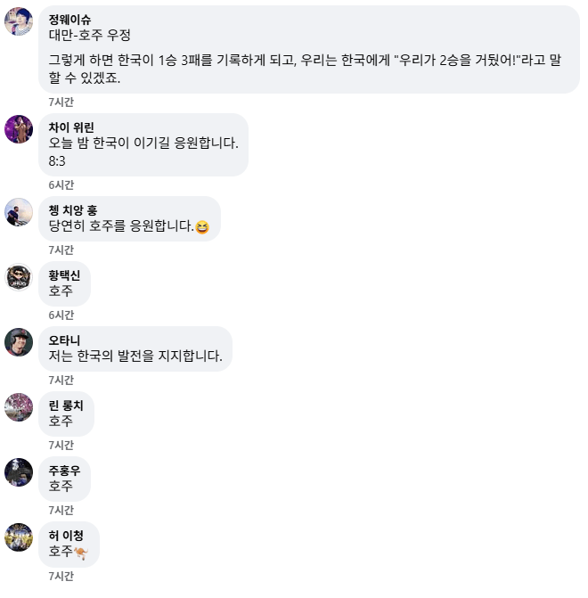
Task: Click 쳉 치앙 홍's avatar image
Action: (19, 212)
